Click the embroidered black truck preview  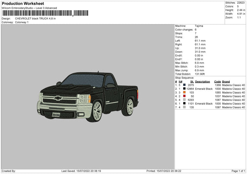pos(88,96)
